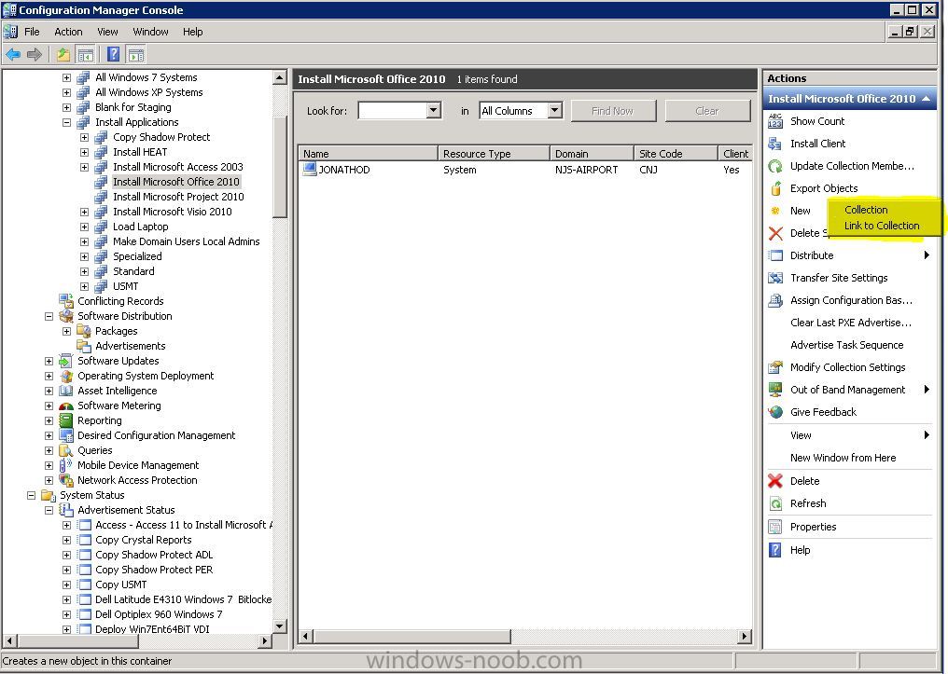The height and width of the screenshot is (674, 948).
Task: Open the Help menu in menu bar
Action: 193,32
